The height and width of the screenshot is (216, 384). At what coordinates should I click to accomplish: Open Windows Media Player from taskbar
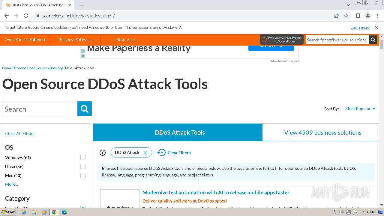44,212
